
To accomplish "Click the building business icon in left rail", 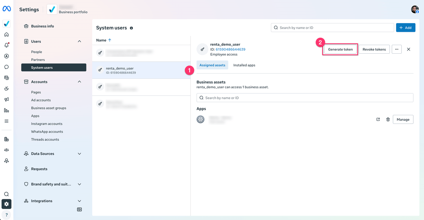I will (7, 139).
